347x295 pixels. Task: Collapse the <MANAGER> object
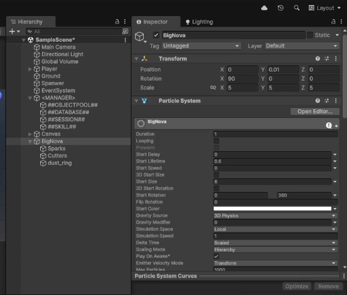tap(30, 98)
